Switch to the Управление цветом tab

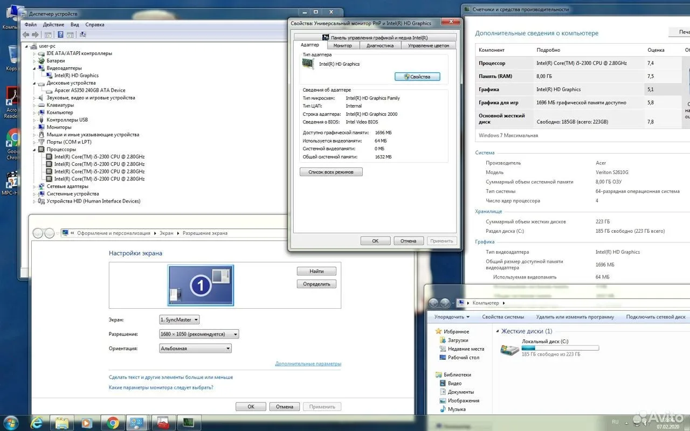[429, 46]
